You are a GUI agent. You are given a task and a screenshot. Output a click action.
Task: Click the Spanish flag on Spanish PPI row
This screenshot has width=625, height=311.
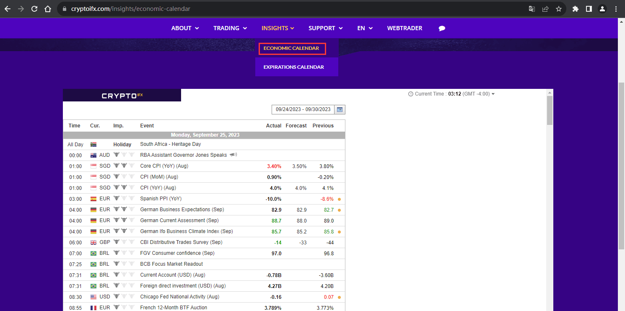(93, 199)
